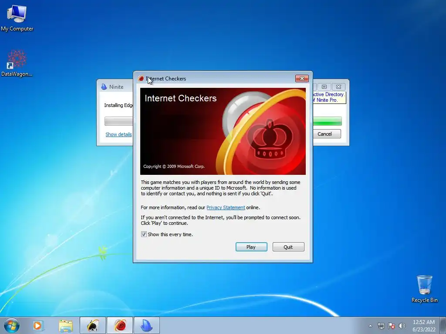
Task: Click the Play button
Action: tap(251, 247)
